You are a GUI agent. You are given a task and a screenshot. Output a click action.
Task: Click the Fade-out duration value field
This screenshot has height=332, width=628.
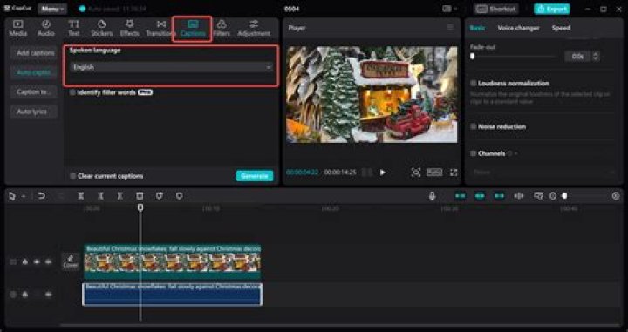[x=577, y=57]
